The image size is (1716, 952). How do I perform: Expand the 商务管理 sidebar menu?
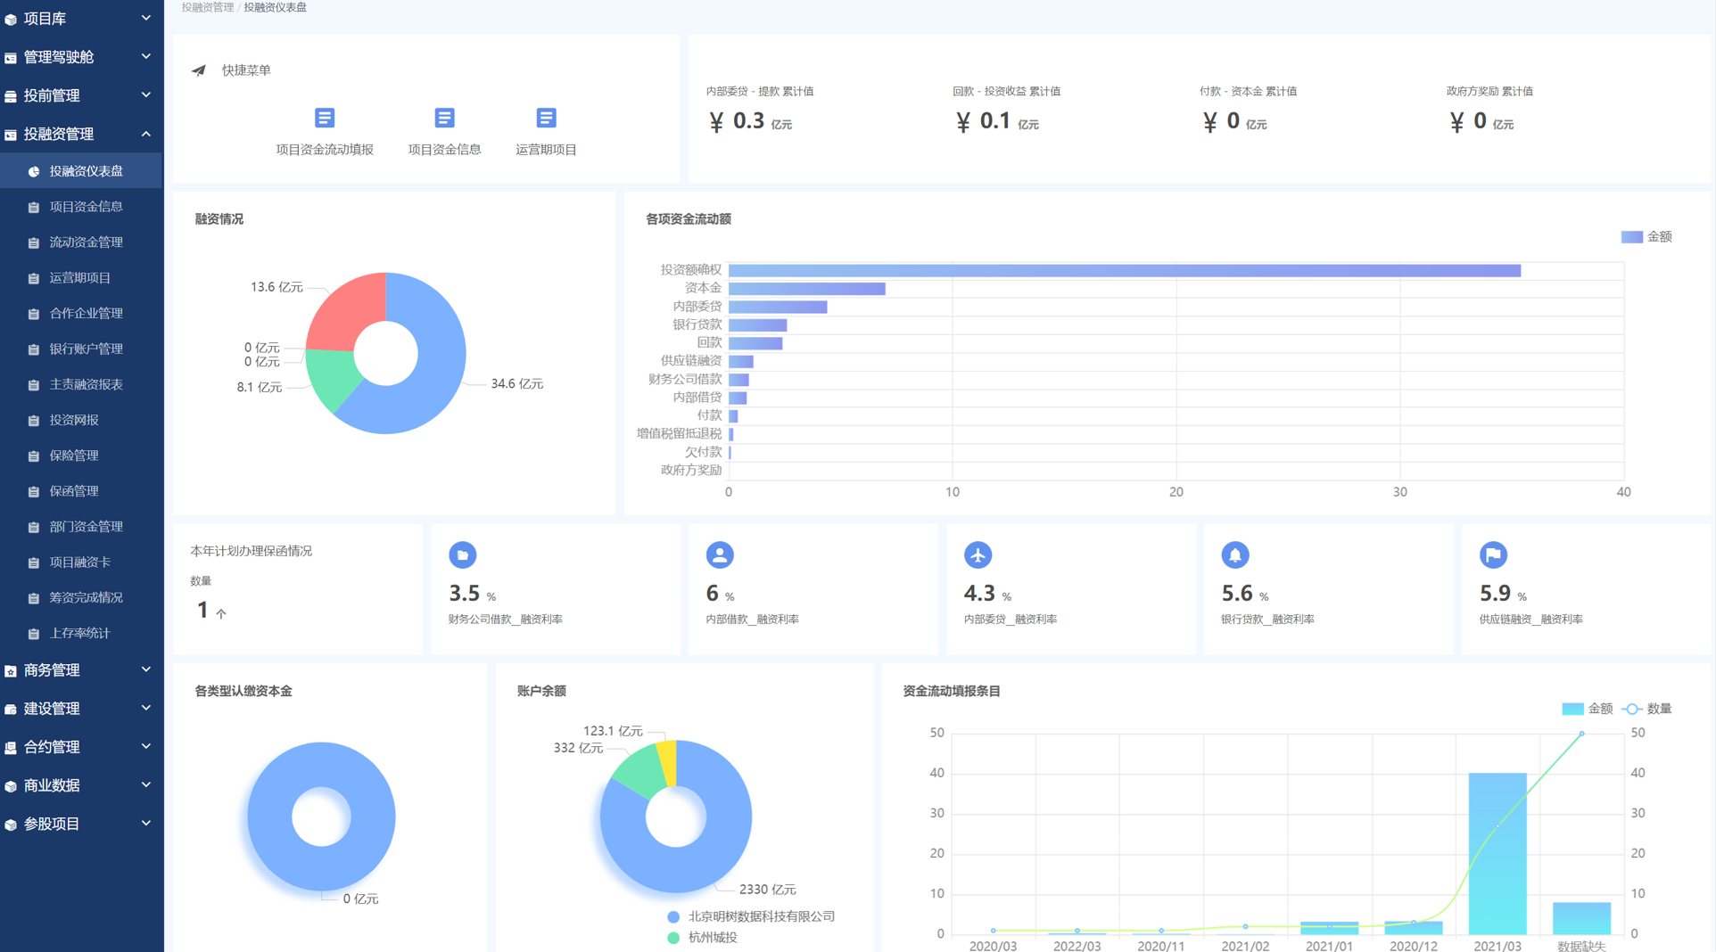click(81, 669)
